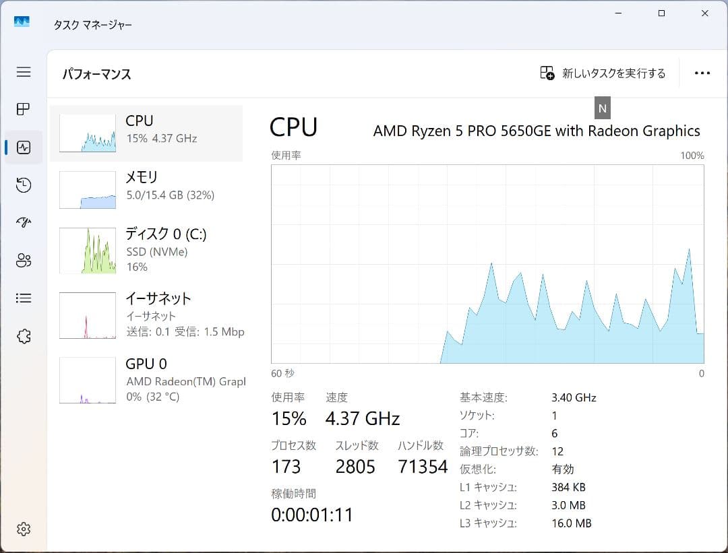Click the large CPU usage graph
The width and height of the screenshot is (728, 553).
487,263
